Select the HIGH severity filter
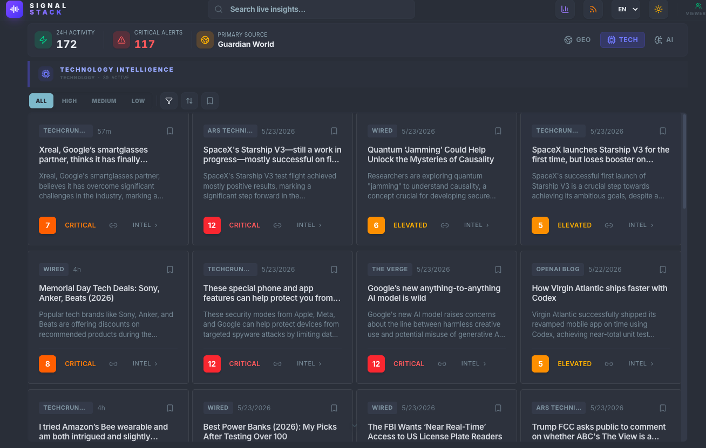 (69, 101)
